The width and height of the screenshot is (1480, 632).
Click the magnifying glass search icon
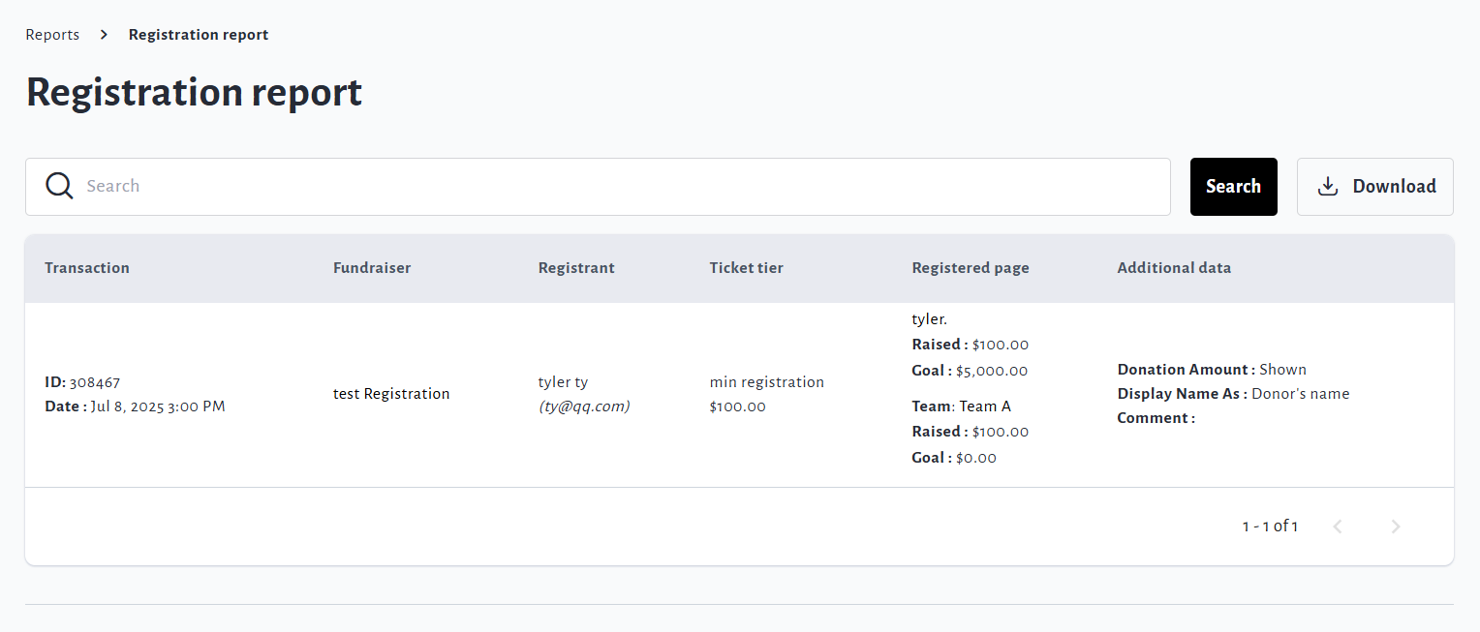tap(59, 186)
